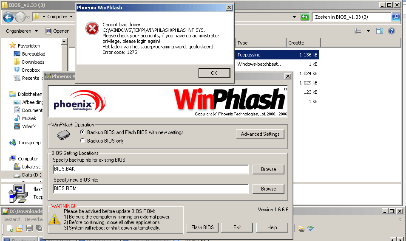Open Downloads in the navigation pane
The height and width of the screenshot is (241, 406).
(33, 62)
